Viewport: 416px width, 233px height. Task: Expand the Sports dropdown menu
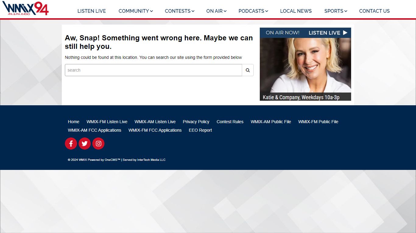coord(336,11)
